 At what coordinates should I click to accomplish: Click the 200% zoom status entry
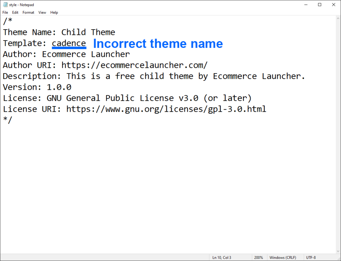[x=258, y=258]
